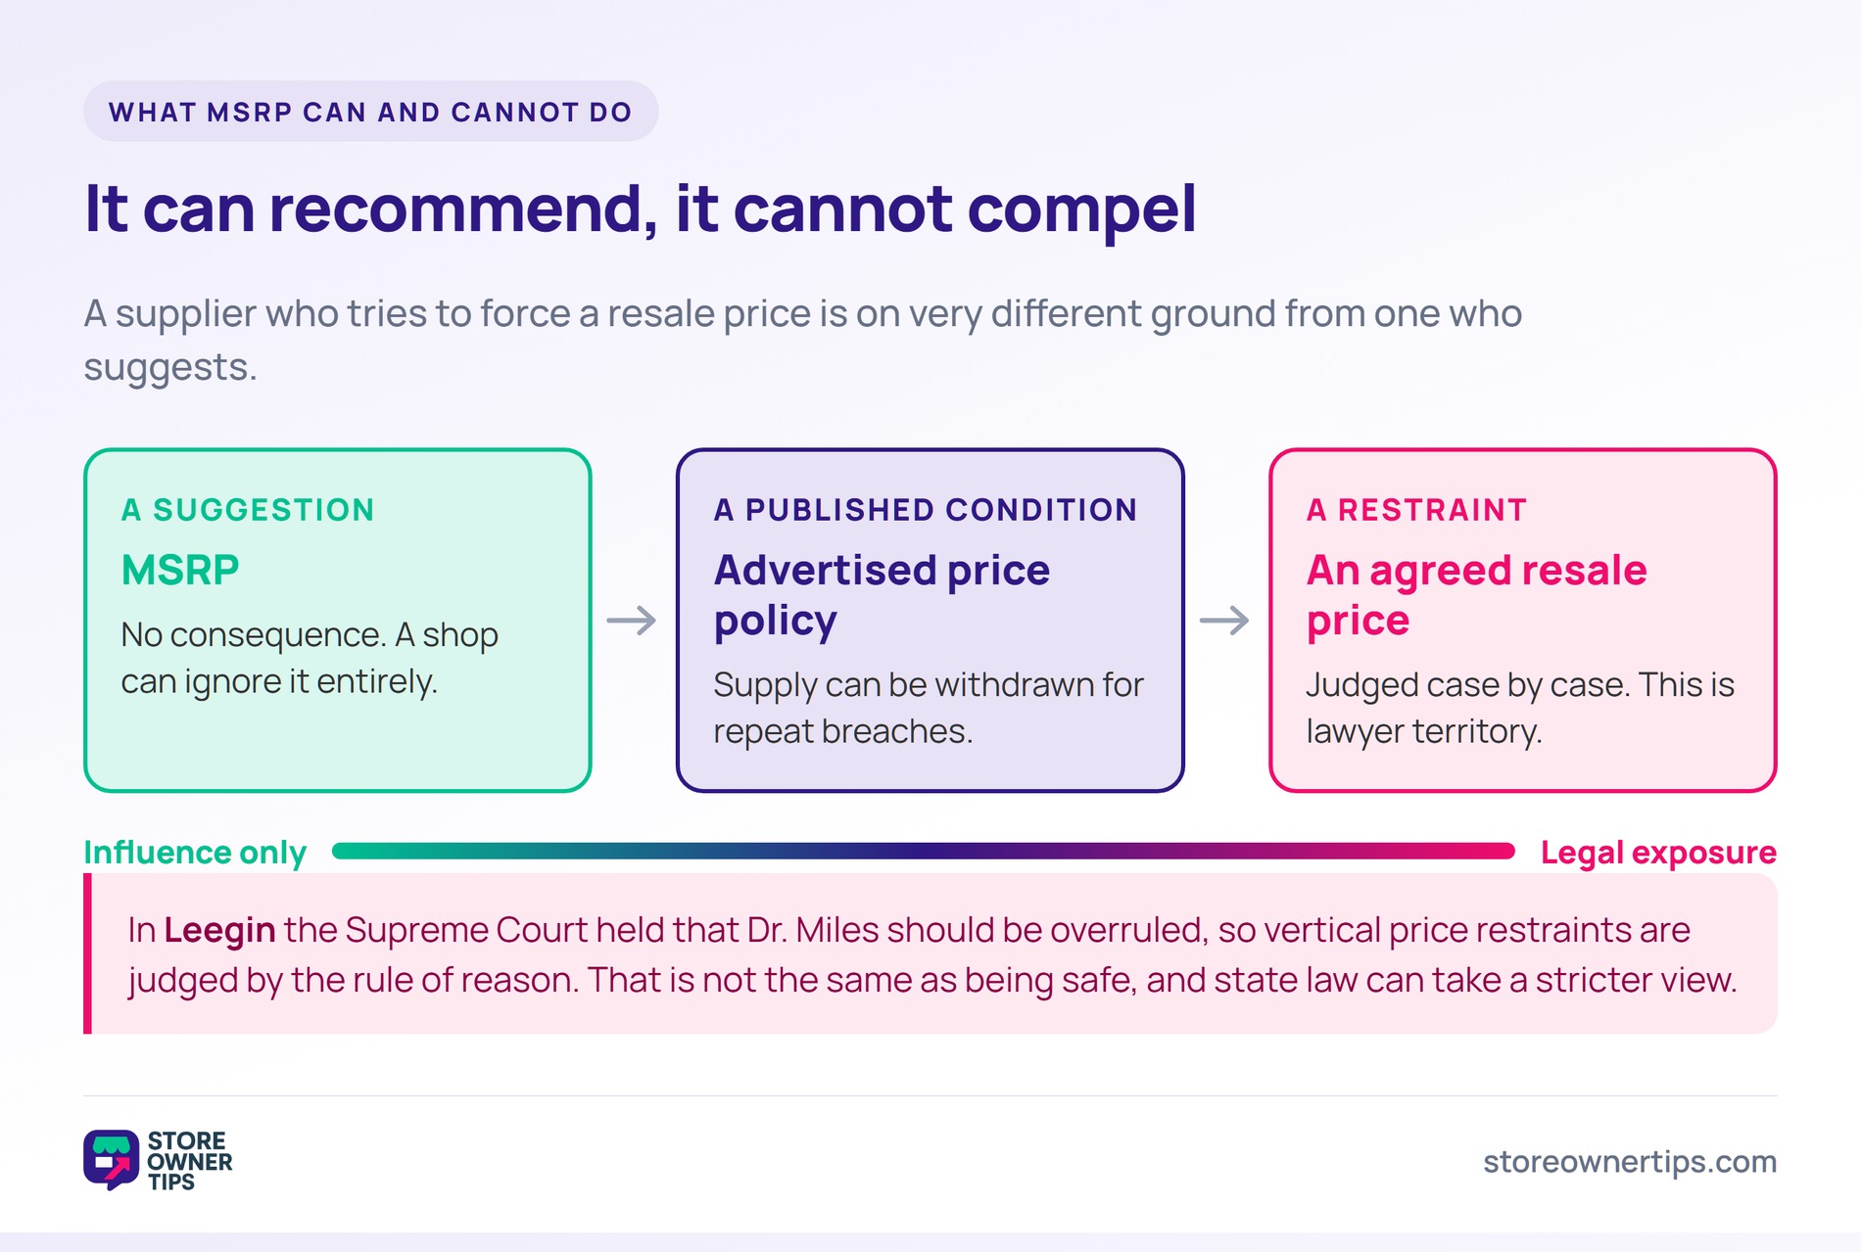Screen dimensions: 1861x1252
Task: Click the pink Supreme Court callout box
Action: [x=930, y=953]
